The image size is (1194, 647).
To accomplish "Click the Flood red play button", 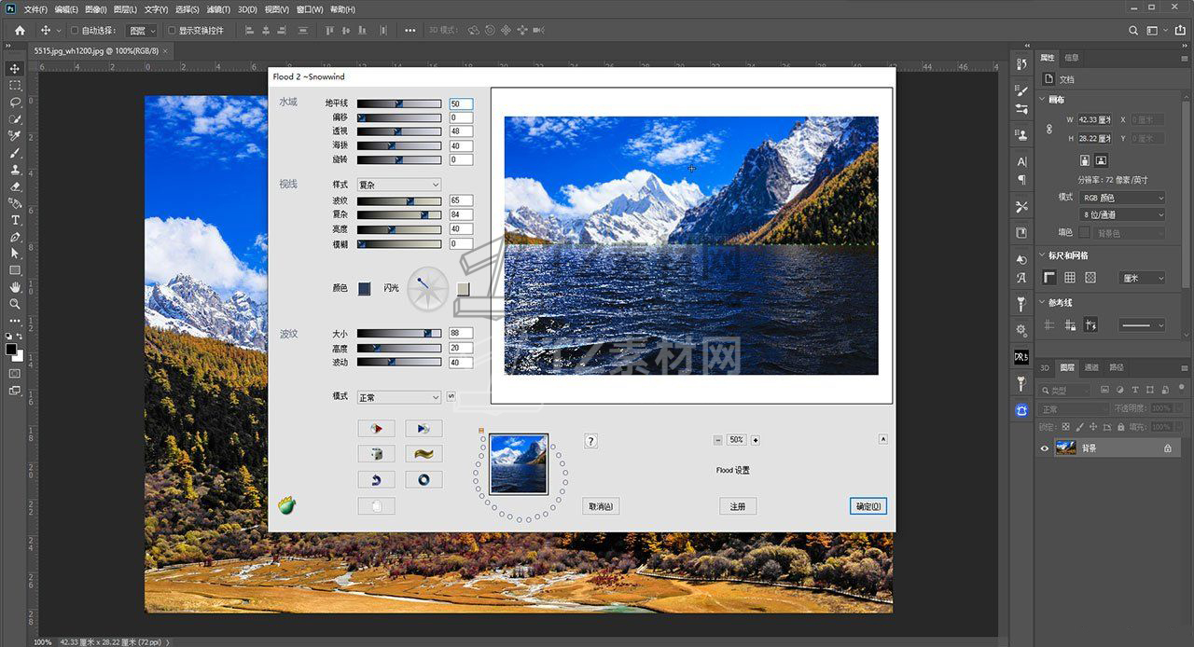I will [376, 429].
